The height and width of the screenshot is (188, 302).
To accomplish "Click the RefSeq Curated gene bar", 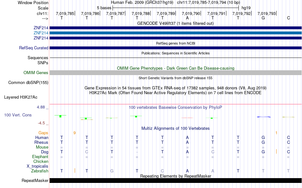I will 175,48.
